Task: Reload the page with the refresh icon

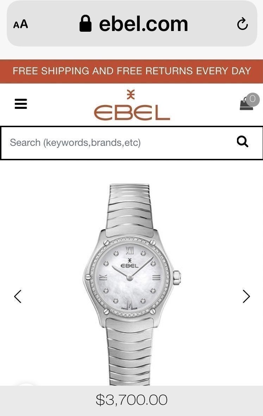Action: point(242,24)
